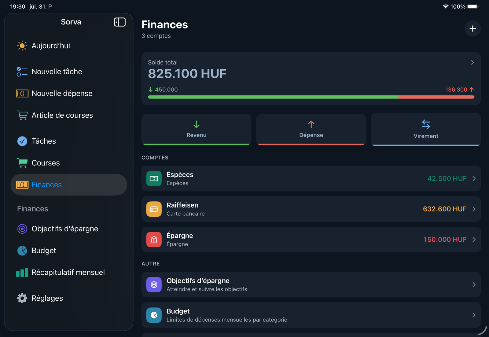
Task: Go to Aujourd'hui in the sidebar
Action: click(x=68, y=46)
